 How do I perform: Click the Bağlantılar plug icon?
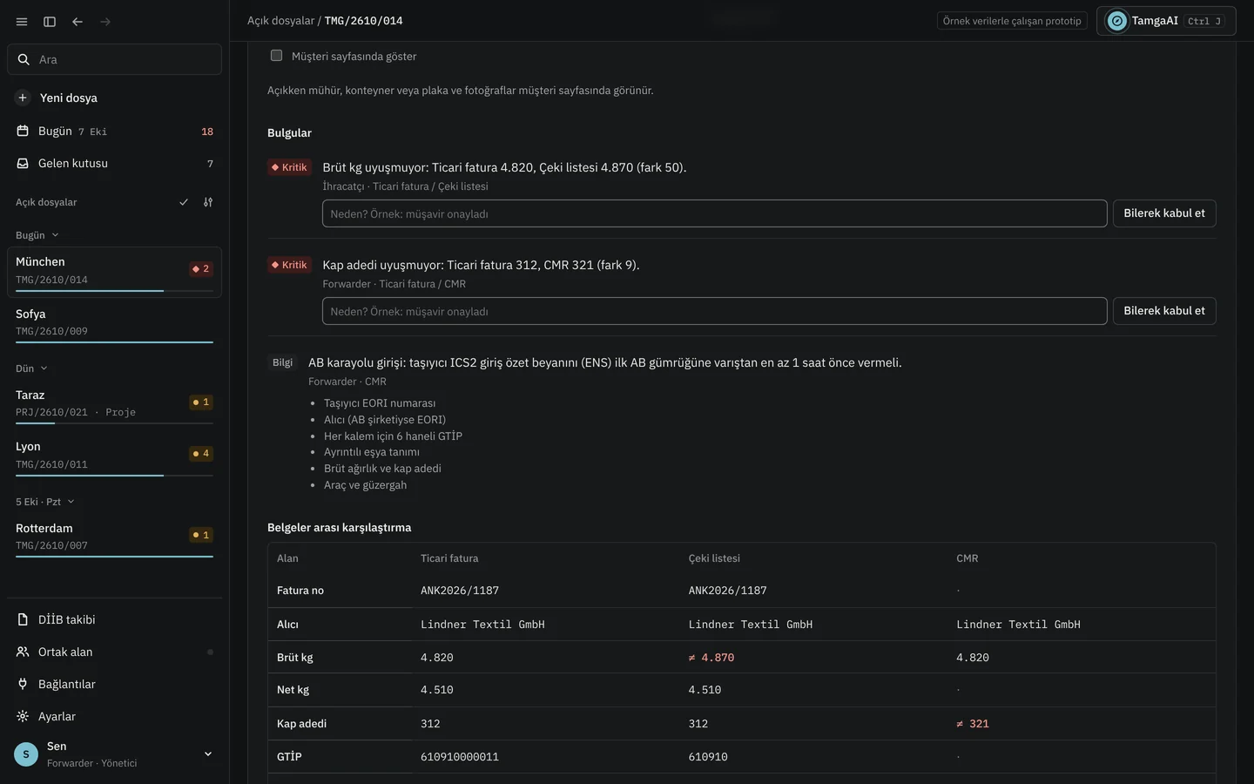23,684
